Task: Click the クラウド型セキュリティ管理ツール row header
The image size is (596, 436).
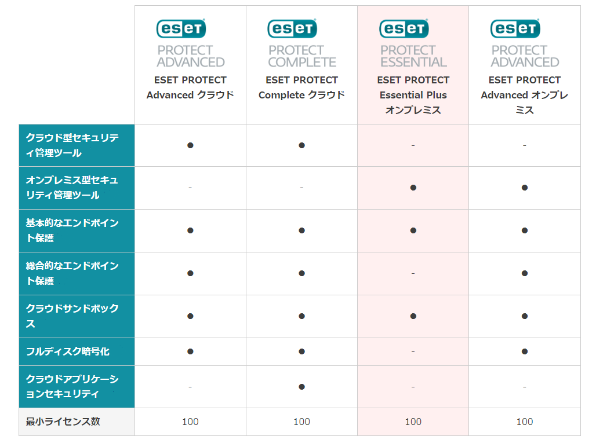Action: 77,145
